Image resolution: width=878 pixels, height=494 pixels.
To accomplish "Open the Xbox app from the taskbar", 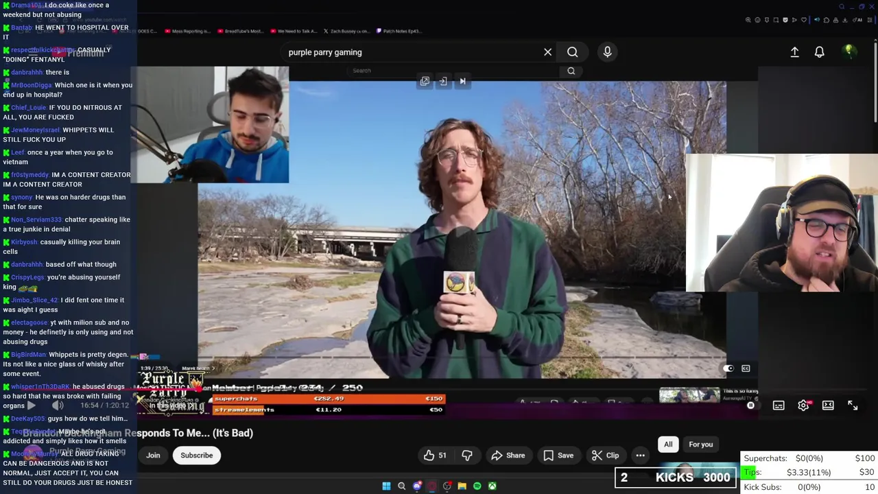I will [493, 486].
